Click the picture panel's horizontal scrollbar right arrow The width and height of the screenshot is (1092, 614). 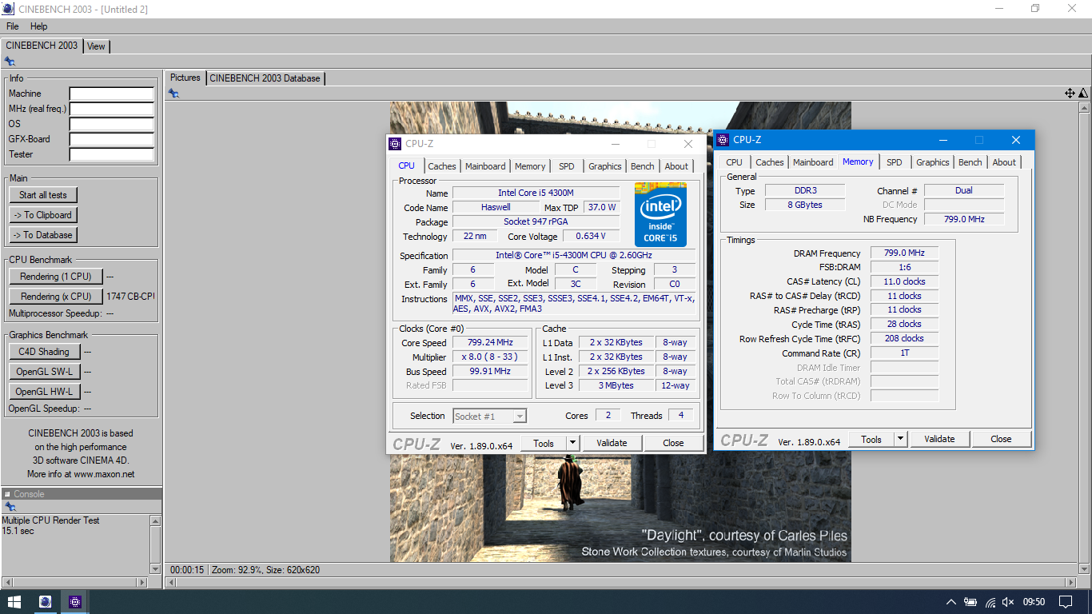[1073, 584]
